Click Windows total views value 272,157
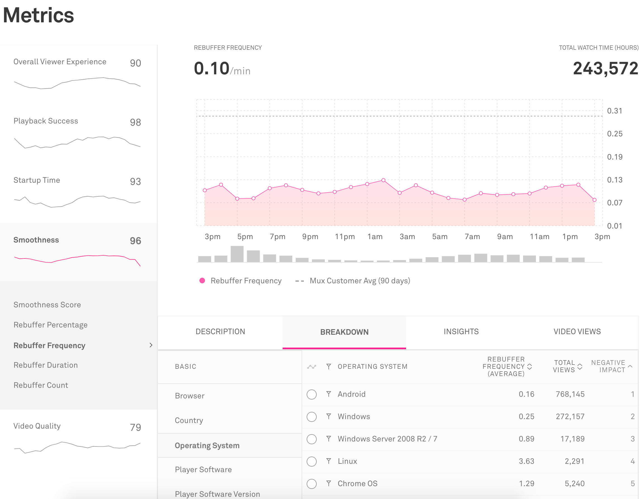Viewport: 644px width, 499px height. (x=570, y=416)
